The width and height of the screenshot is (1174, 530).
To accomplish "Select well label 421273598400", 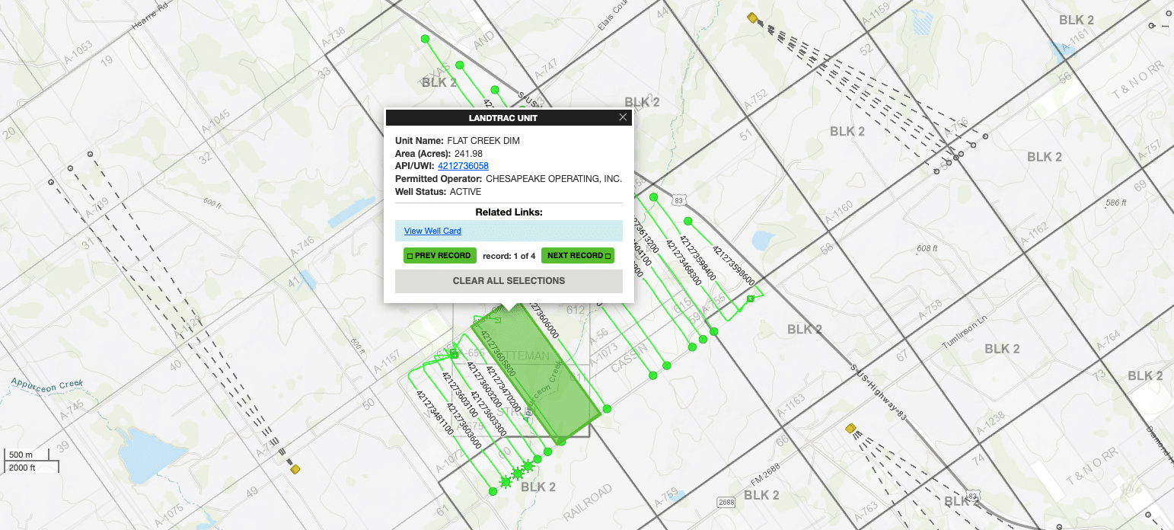I will click(x=697, y=259).
